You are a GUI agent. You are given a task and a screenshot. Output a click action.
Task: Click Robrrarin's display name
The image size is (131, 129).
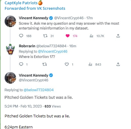[27, 46]
